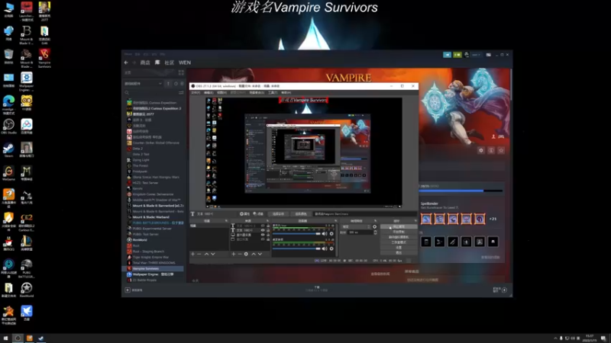Click the Steam library search field
Image resolution: width=611 pixels, height=343 pixels.
[152, 92]
